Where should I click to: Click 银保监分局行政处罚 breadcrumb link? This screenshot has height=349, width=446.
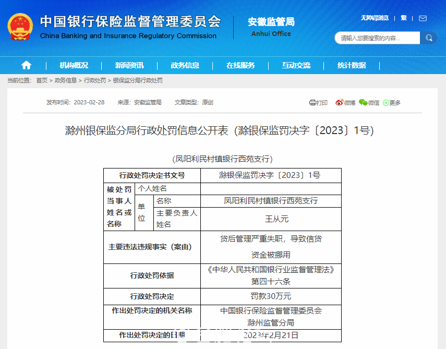tap(138, 80)
